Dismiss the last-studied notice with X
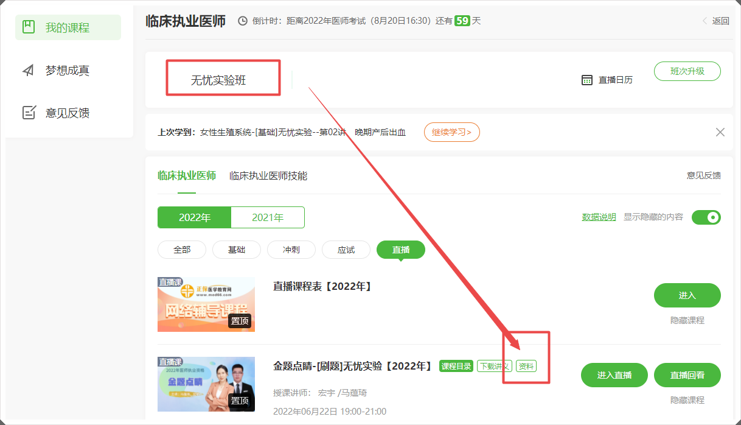Image resolution: width=741 pixels, height=425 pixels. [720, 132]
